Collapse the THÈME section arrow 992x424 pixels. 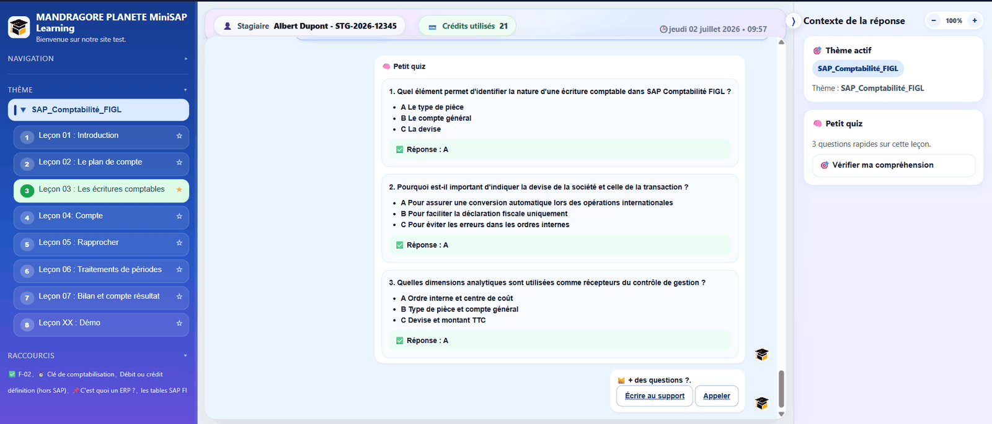pos(185,90)
